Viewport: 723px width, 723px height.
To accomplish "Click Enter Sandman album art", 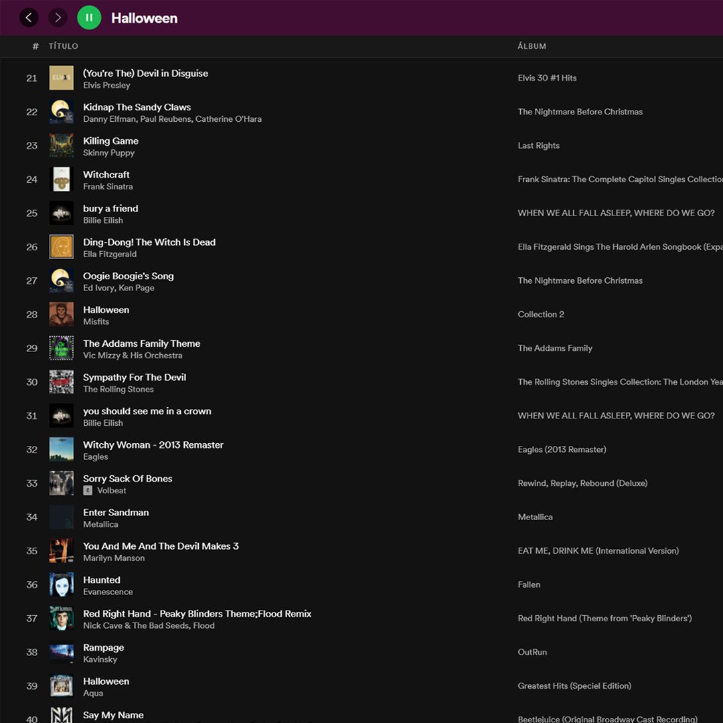I will click(x=62, y=516).
